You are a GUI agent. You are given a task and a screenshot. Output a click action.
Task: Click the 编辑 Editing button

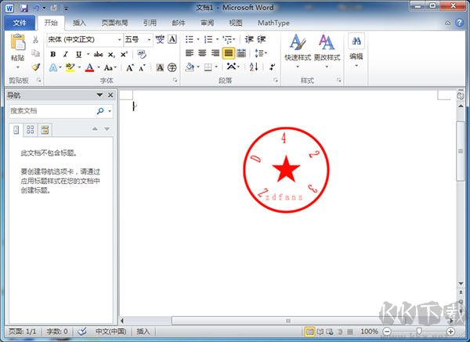tap(356, 47)
